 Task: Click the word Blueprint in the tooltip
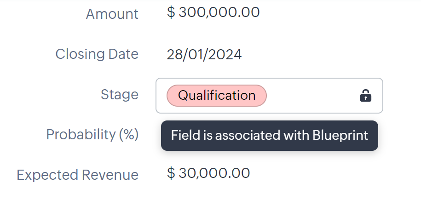click(341, 136)
